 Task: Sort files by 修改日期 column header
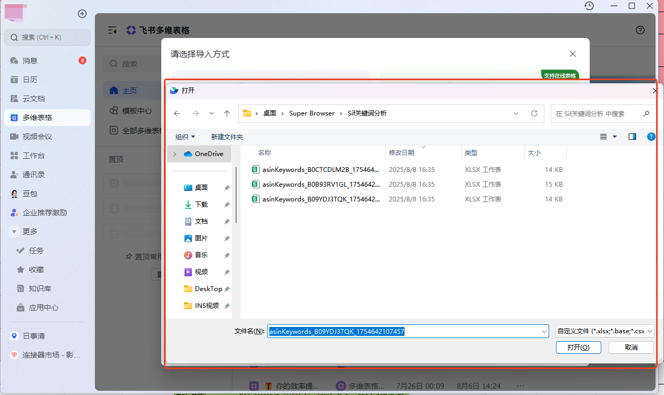[402, 153]
